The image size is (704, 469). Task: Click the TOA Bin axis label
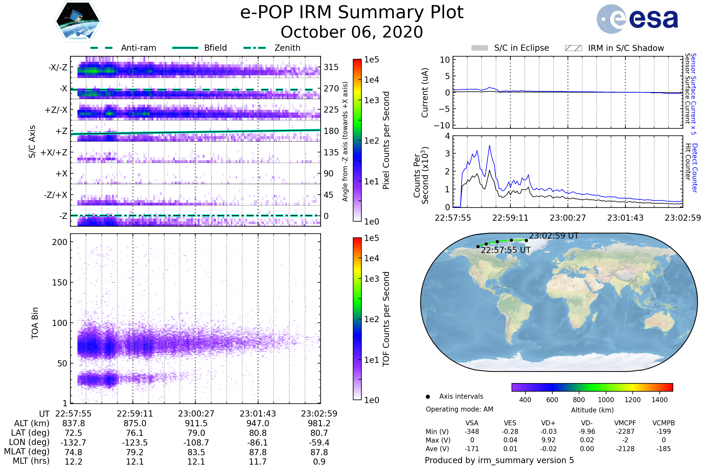35,323
